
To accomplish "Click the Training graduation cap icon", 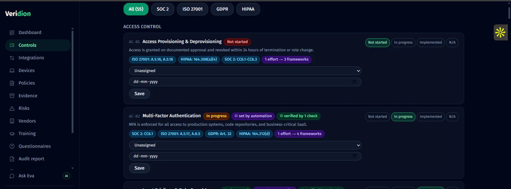I will pyautogui.click(x=12, y=134).
